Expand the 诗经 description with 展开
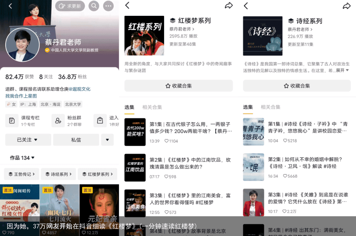Image resolution: width=356 pixels, height=236 pixels. [342, 70]
